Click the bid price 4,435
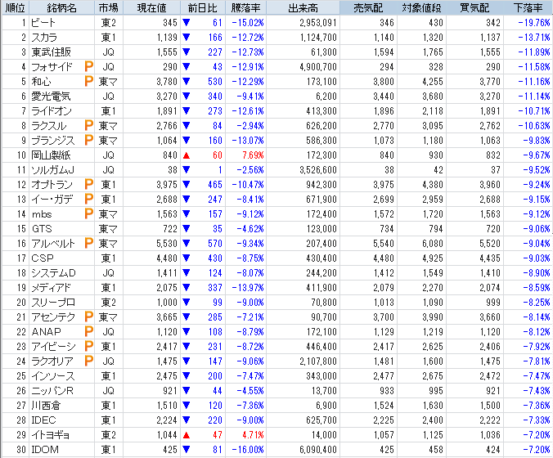 (490, 258)
